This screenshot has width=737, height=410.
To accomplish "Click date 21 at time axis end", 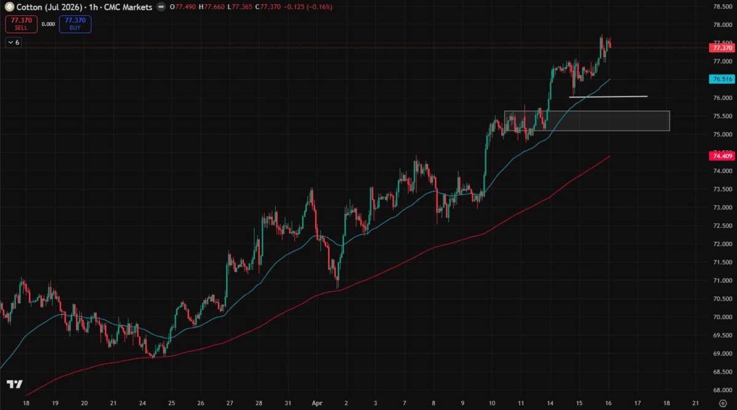I will (695, 403).
